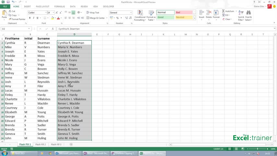
Task: Open Format as Table gallery
Action: pos(151,16)
